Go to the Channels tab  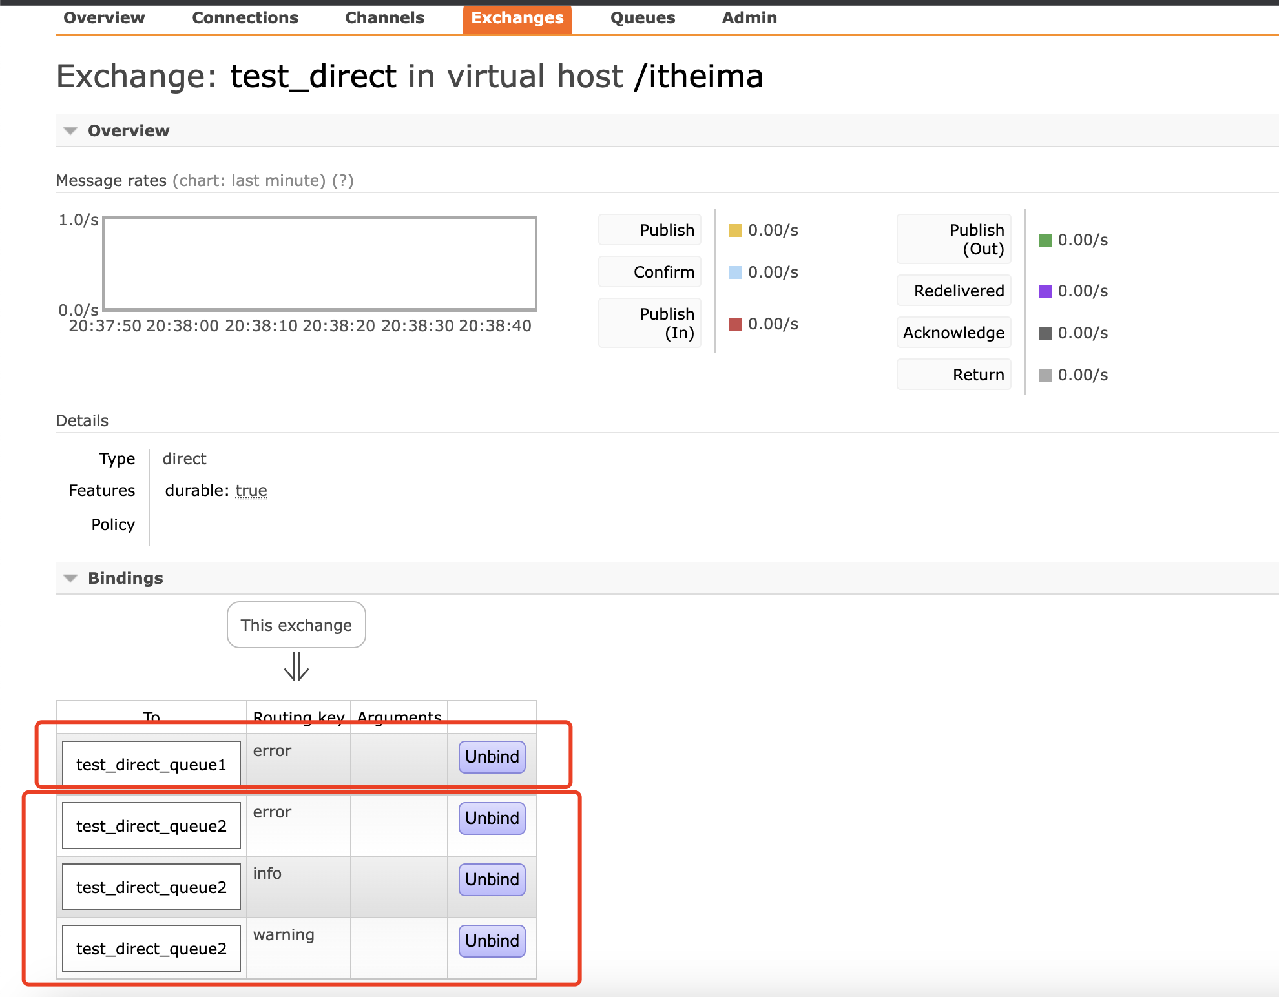pos(384,18)
